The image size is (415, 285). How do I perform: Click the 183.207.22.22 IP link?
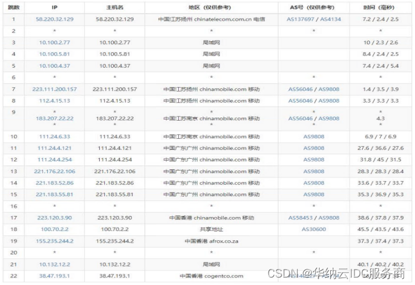[55, 118]
